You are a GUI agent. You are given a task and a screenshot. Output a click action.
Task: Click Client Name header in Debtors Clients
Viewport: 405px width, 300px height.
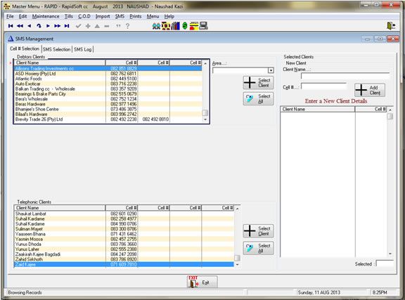[x=59, y=63]
